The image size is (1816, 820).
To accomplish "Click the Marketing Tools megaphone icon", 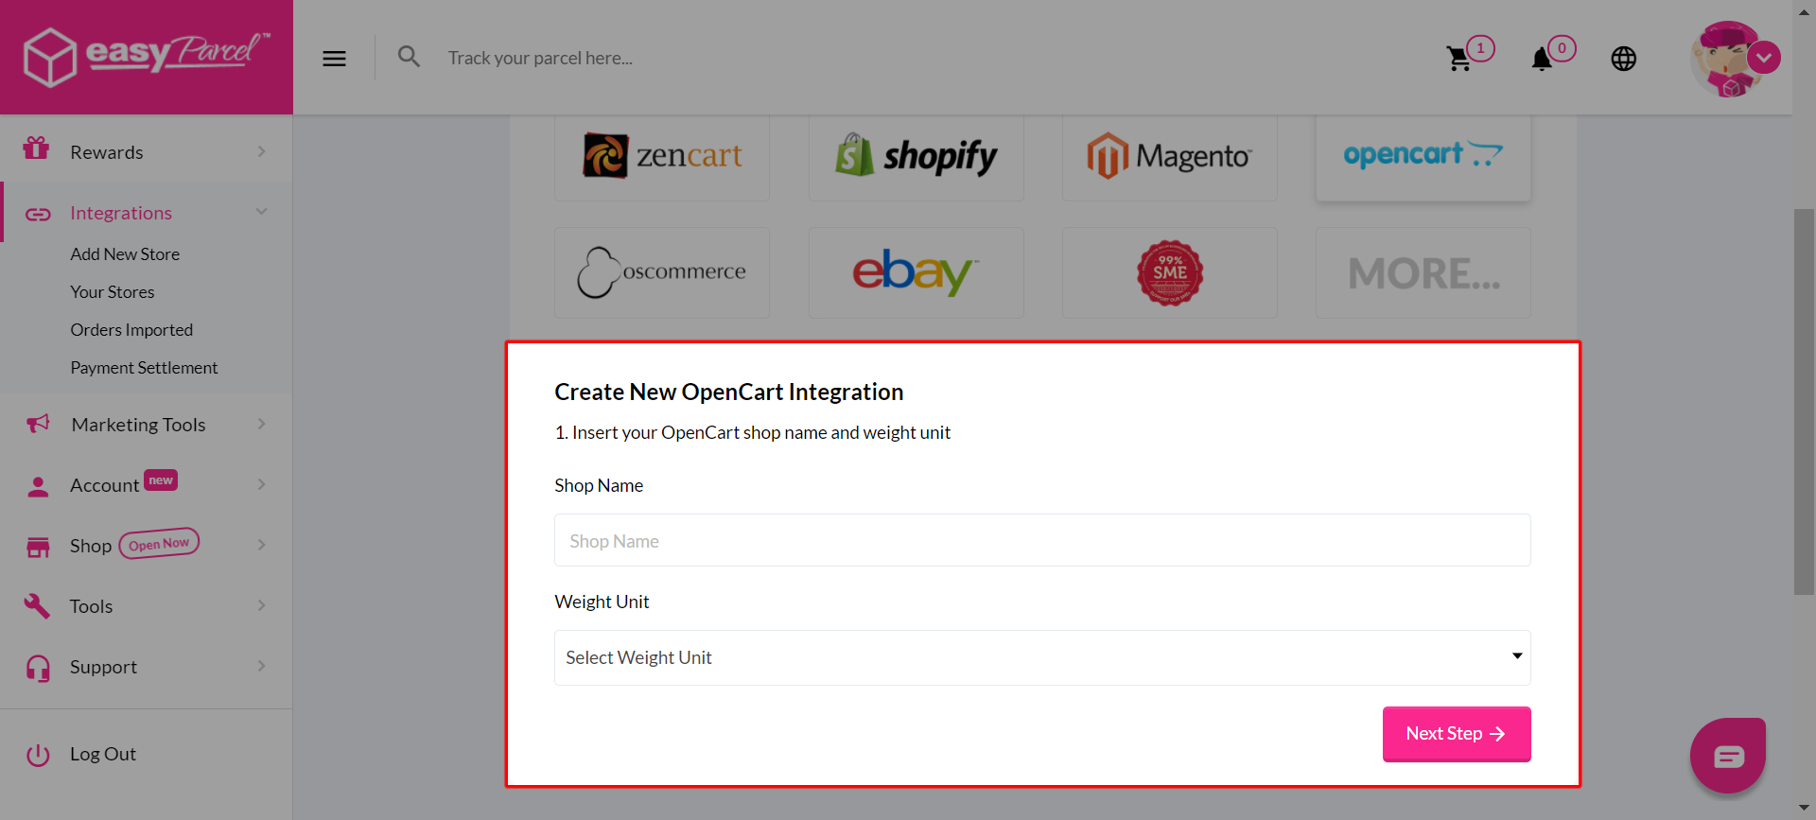I will point(38,424).
